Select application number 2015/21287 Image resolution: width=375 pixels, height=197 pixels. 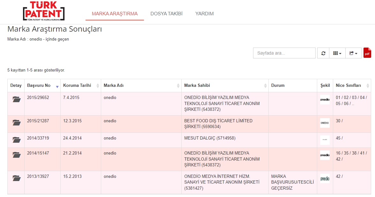38,121
